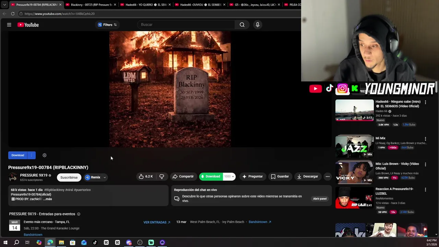Go back with the browser back arrow
This screenshot has width=439, height=247.
(x=4, y=14)
